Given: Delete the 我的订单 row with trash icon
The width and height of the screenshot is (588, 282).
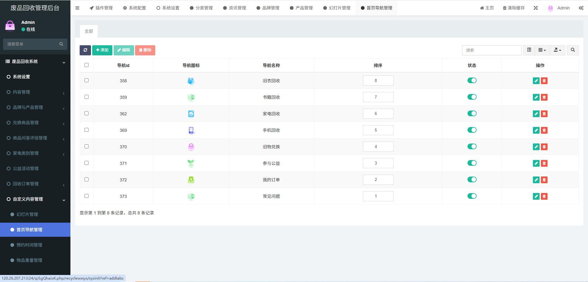Looking at the screenshot, I should coord(544,180).
